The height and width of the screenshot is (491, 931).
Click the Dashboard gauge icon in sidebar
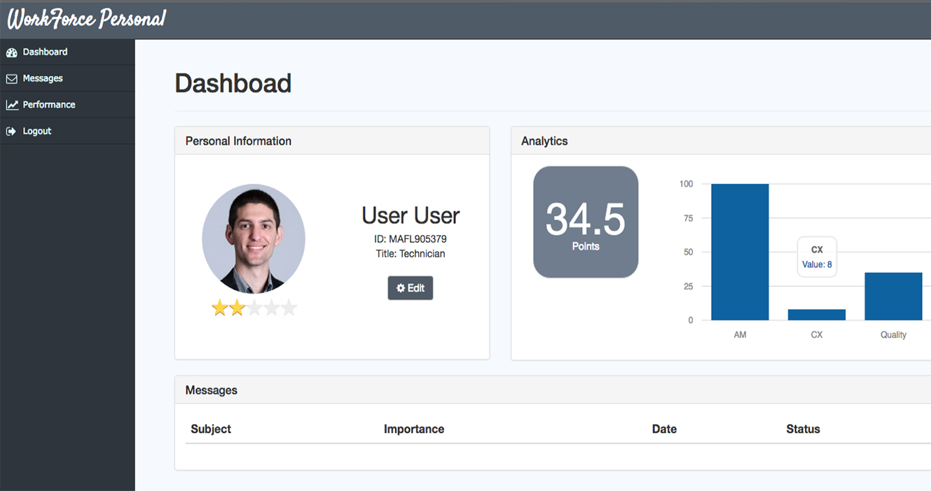coord(11,52)
